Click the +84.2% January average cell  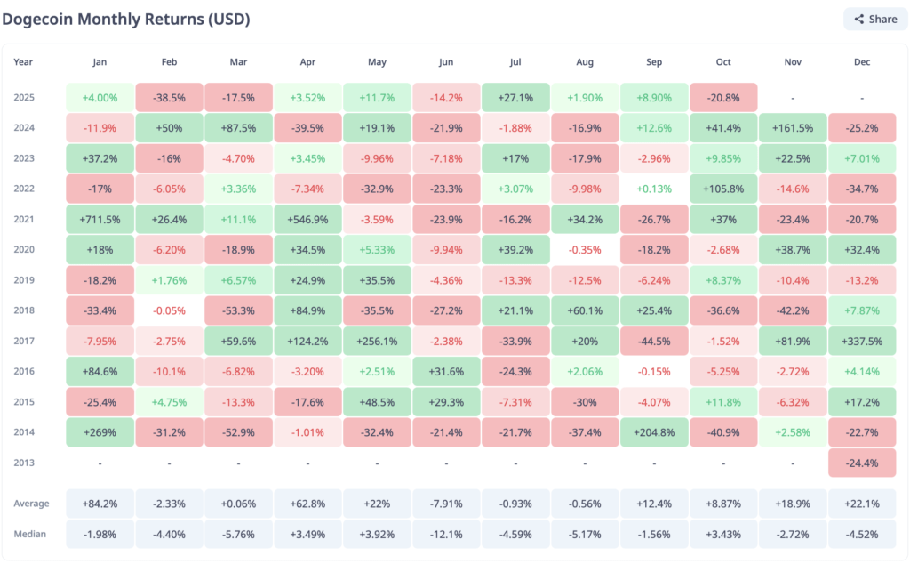[100, 503]
